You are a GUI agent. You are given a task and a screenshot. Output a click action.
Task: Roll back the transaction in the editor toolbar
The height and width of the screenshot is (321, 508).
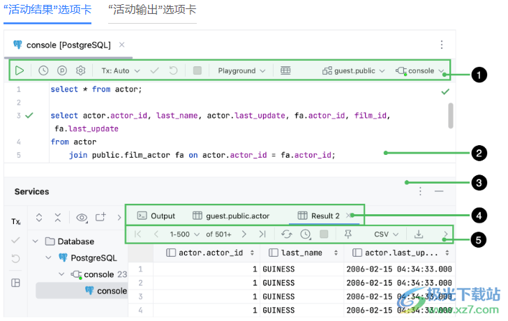pos(173,70)
